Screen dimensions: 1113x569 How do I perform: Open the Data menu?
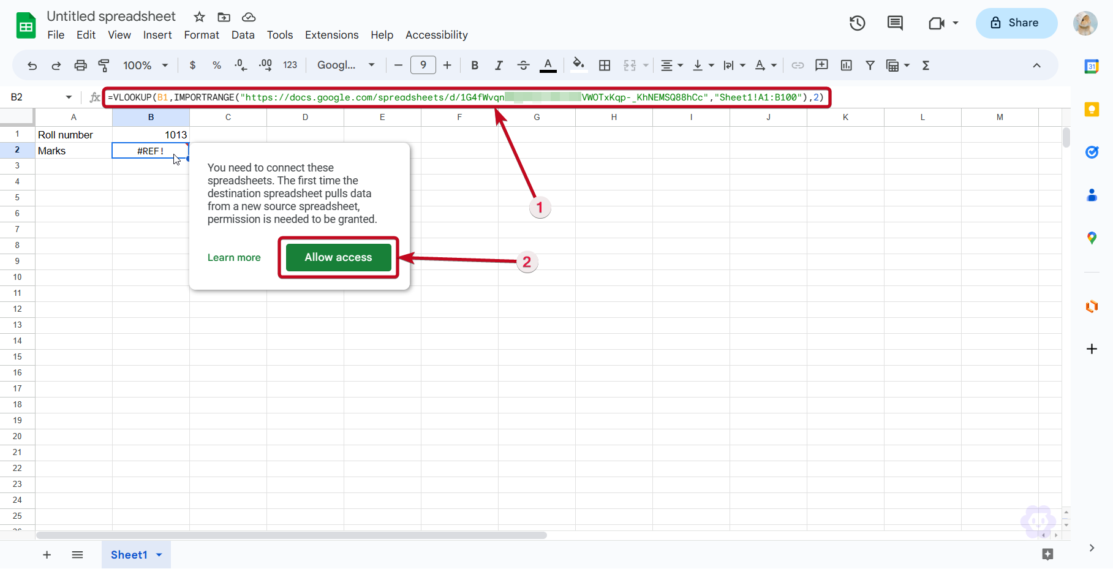(243, 35)
